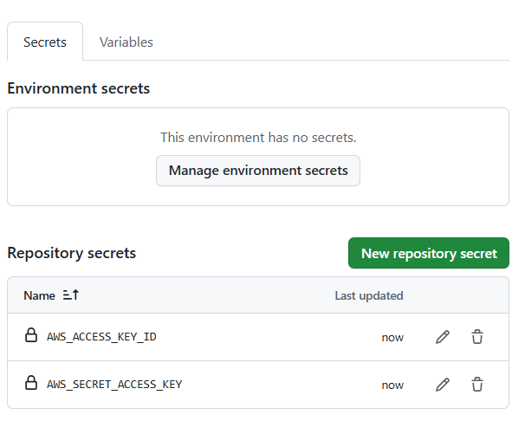Toggle sort order via Name sort arrow icon
Image resolution: width=525 pixels, height=434 pixels.
tap(71, 295)
